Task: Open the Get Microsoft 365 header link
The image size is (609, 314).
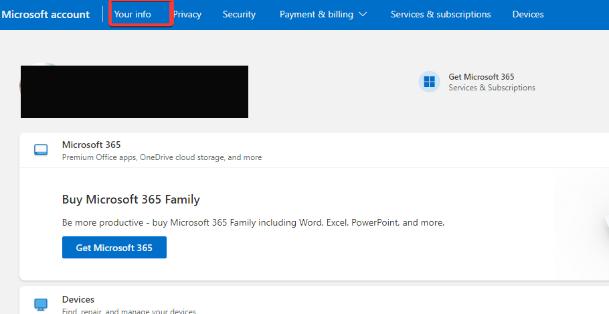Action: pyautogui.click(x=481, y=77)
